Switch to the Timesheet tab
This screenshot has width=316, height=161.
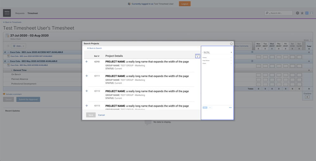coord(33,13)
